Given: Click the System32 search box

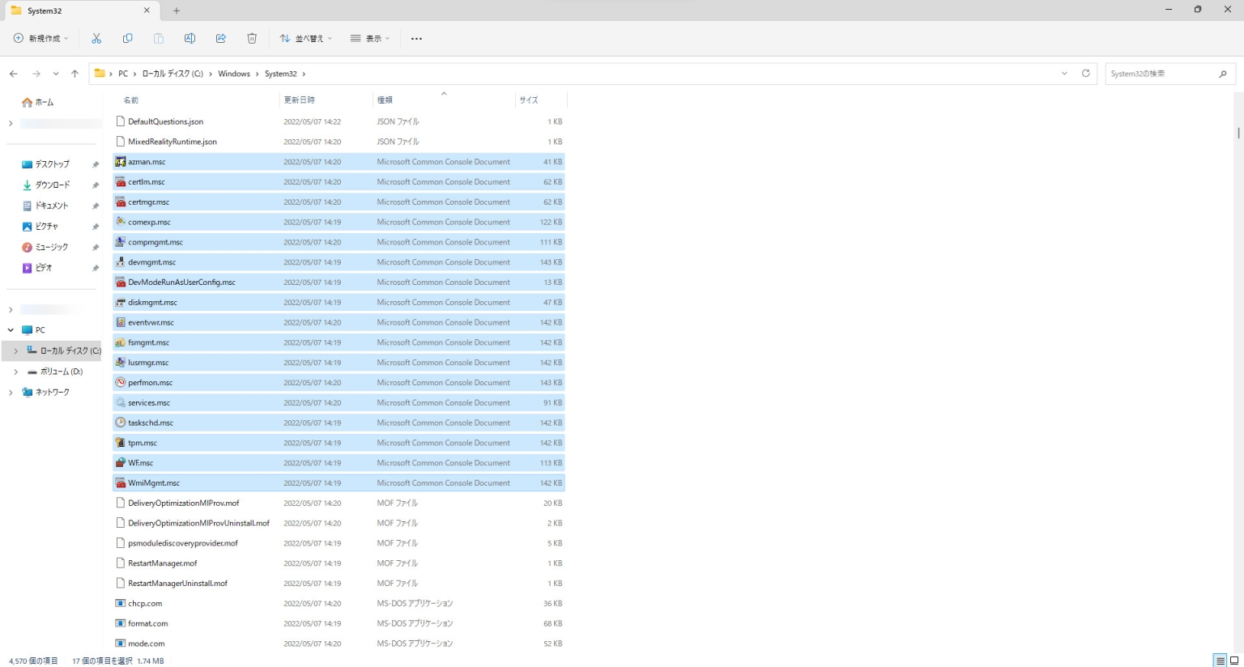Looking at the screenshot, I should click(1161, 74).
